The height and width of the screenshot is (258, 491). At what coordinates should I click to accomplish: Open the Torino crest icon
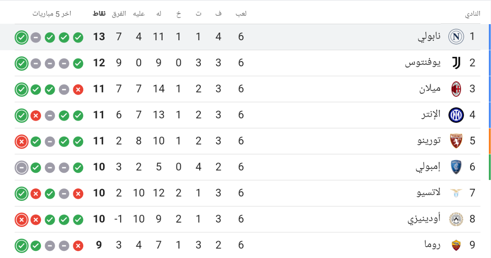pyautogui.click(x=456, y=141)
